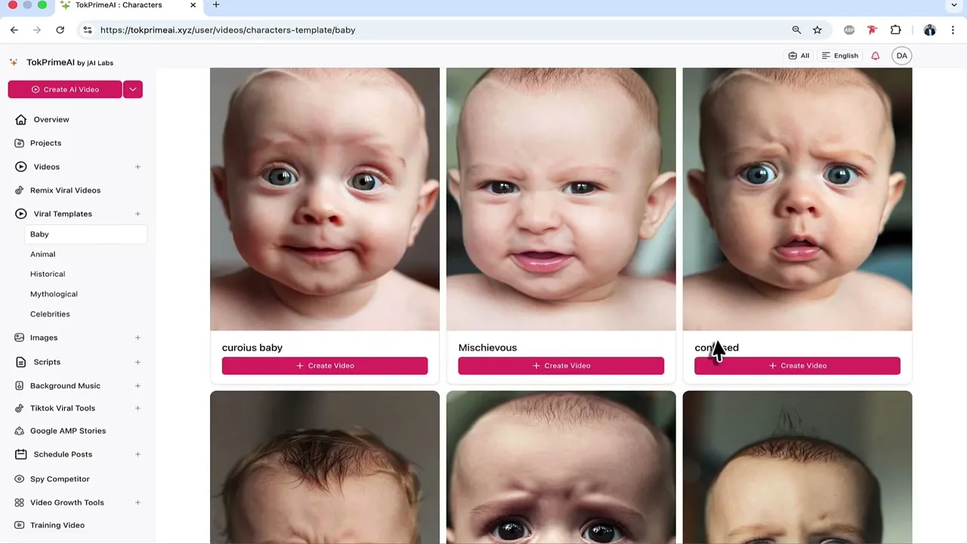Click the Images sidebar icon
The width and height of the screenshot is (967, 544).
20,338
